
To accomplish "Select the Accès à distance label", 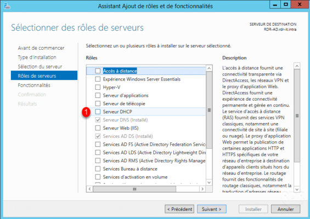I will 120,71.
